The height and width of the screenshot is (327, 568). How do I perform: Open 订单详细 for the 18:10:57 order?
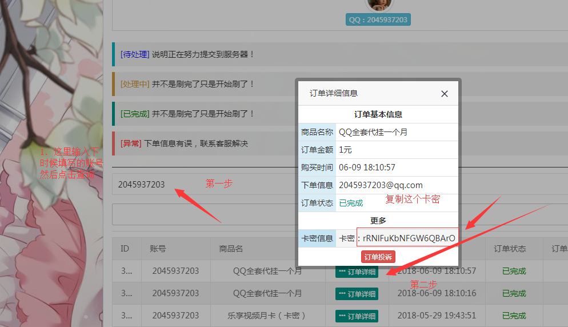[x=357, y=272]
